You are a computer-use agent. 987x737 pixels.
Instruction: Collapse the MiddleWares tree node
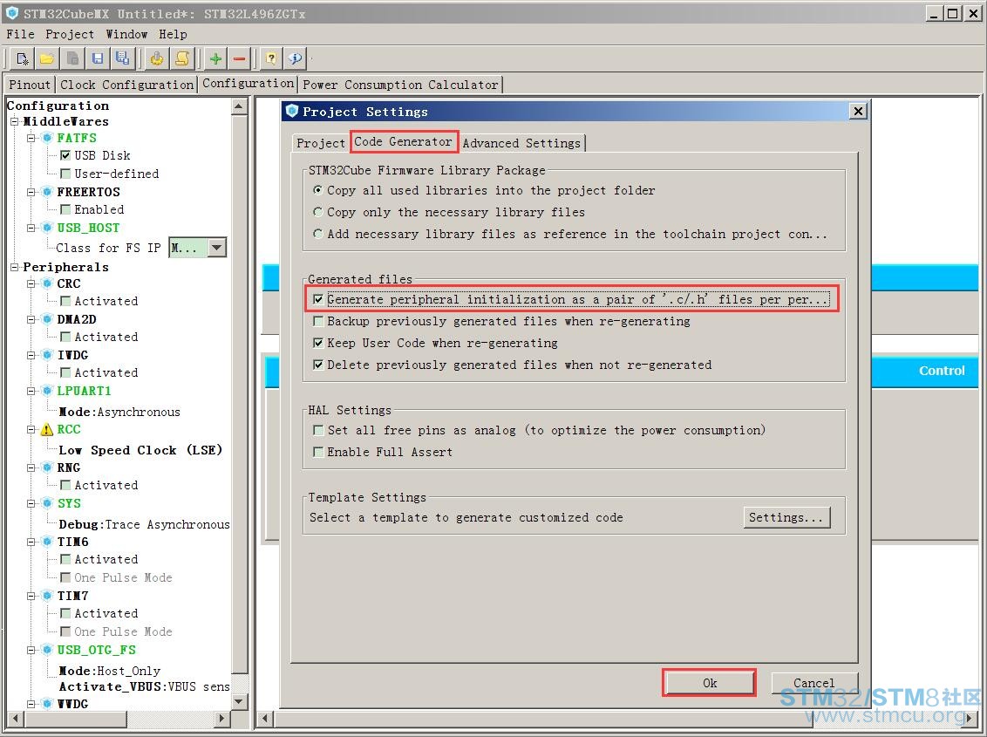pyautogui.click(x=14, y=121)
